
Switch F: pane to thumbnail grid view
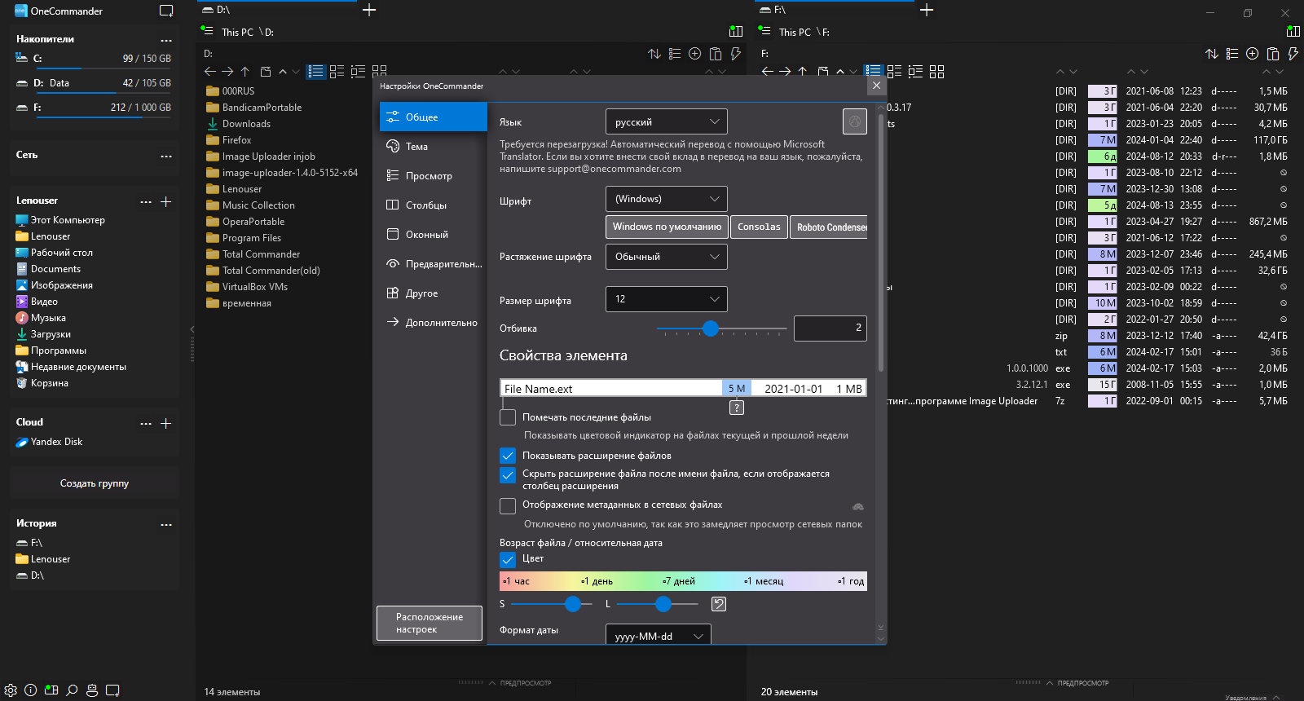pyautogui.click(x=936, y=72)
